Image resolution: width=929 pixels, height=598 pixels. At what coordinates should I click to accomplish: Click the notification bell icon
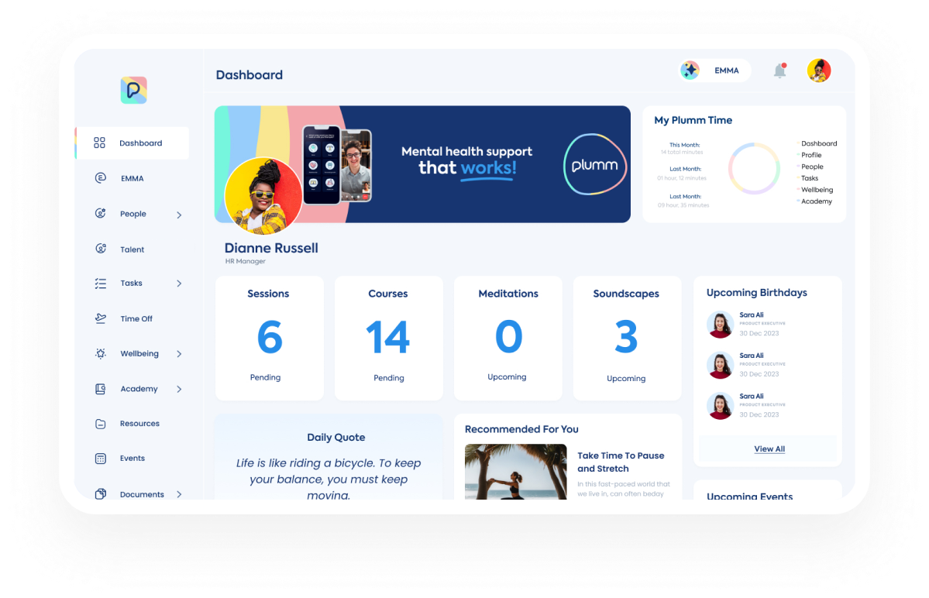780,70
